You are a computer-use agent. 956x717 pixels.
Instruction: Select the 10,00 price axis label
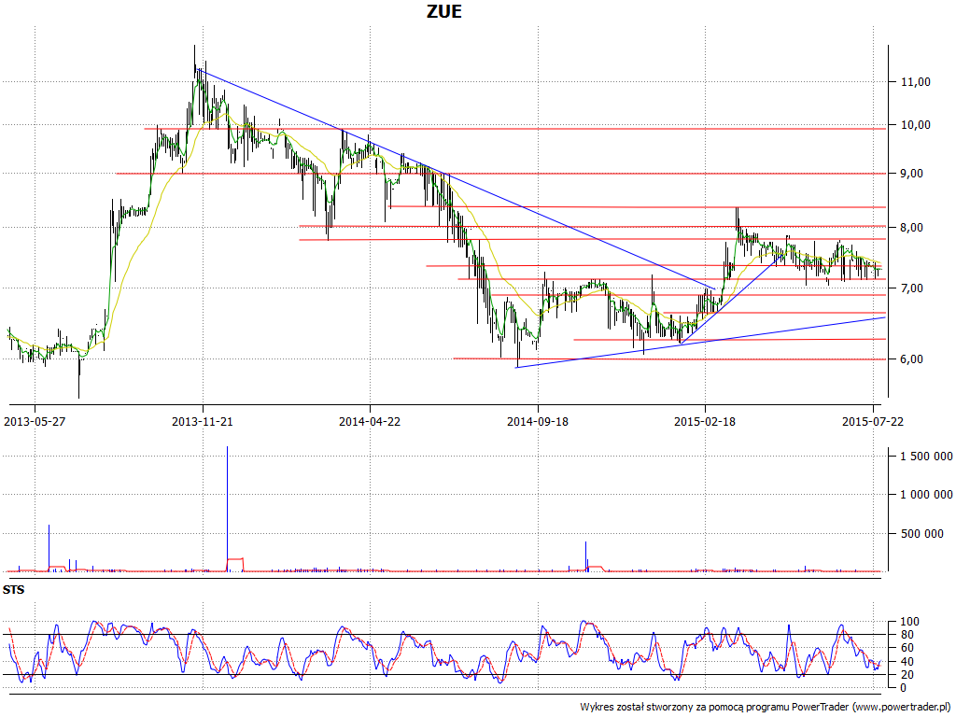tap(915, 125)
